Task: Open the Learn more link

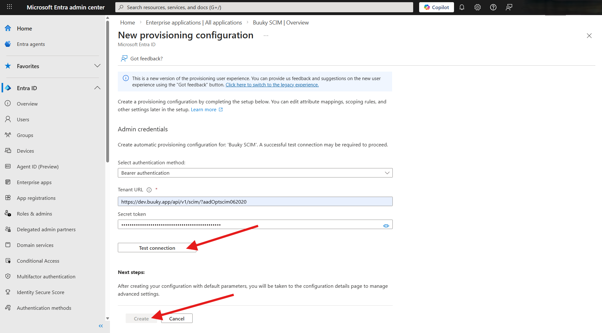Action: pyautogui.click(x=204, y=109)
